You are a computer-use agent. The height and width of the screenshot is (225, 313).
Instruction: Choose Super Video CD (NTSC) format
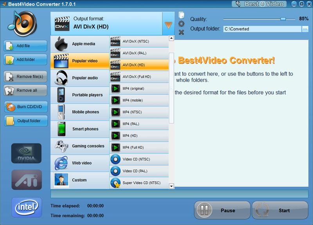[139, 183]
